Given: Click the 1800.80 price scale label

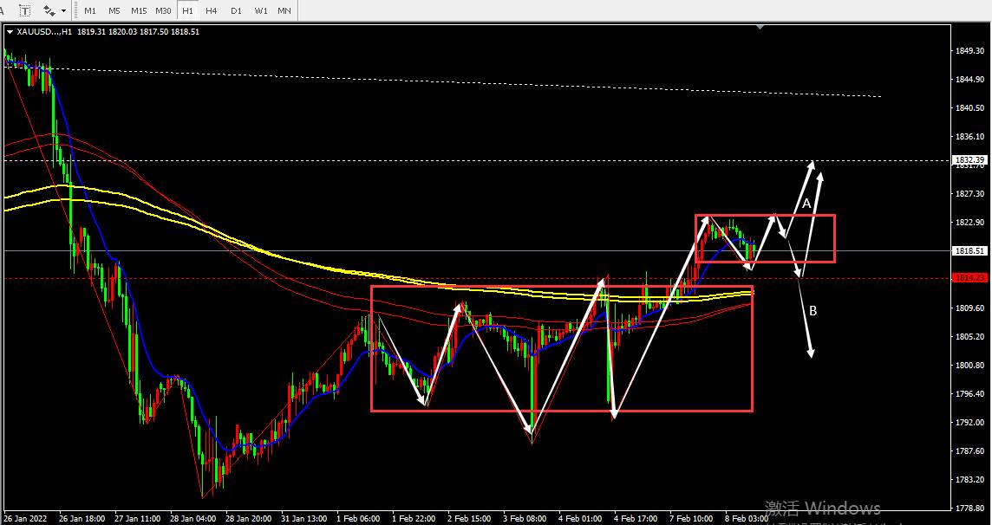Looking at the screenshot, I should [x=969, y=366].
